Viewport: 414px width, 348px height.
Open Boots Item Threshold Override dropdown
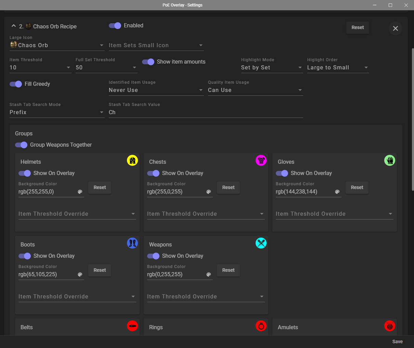coord(77,296)
